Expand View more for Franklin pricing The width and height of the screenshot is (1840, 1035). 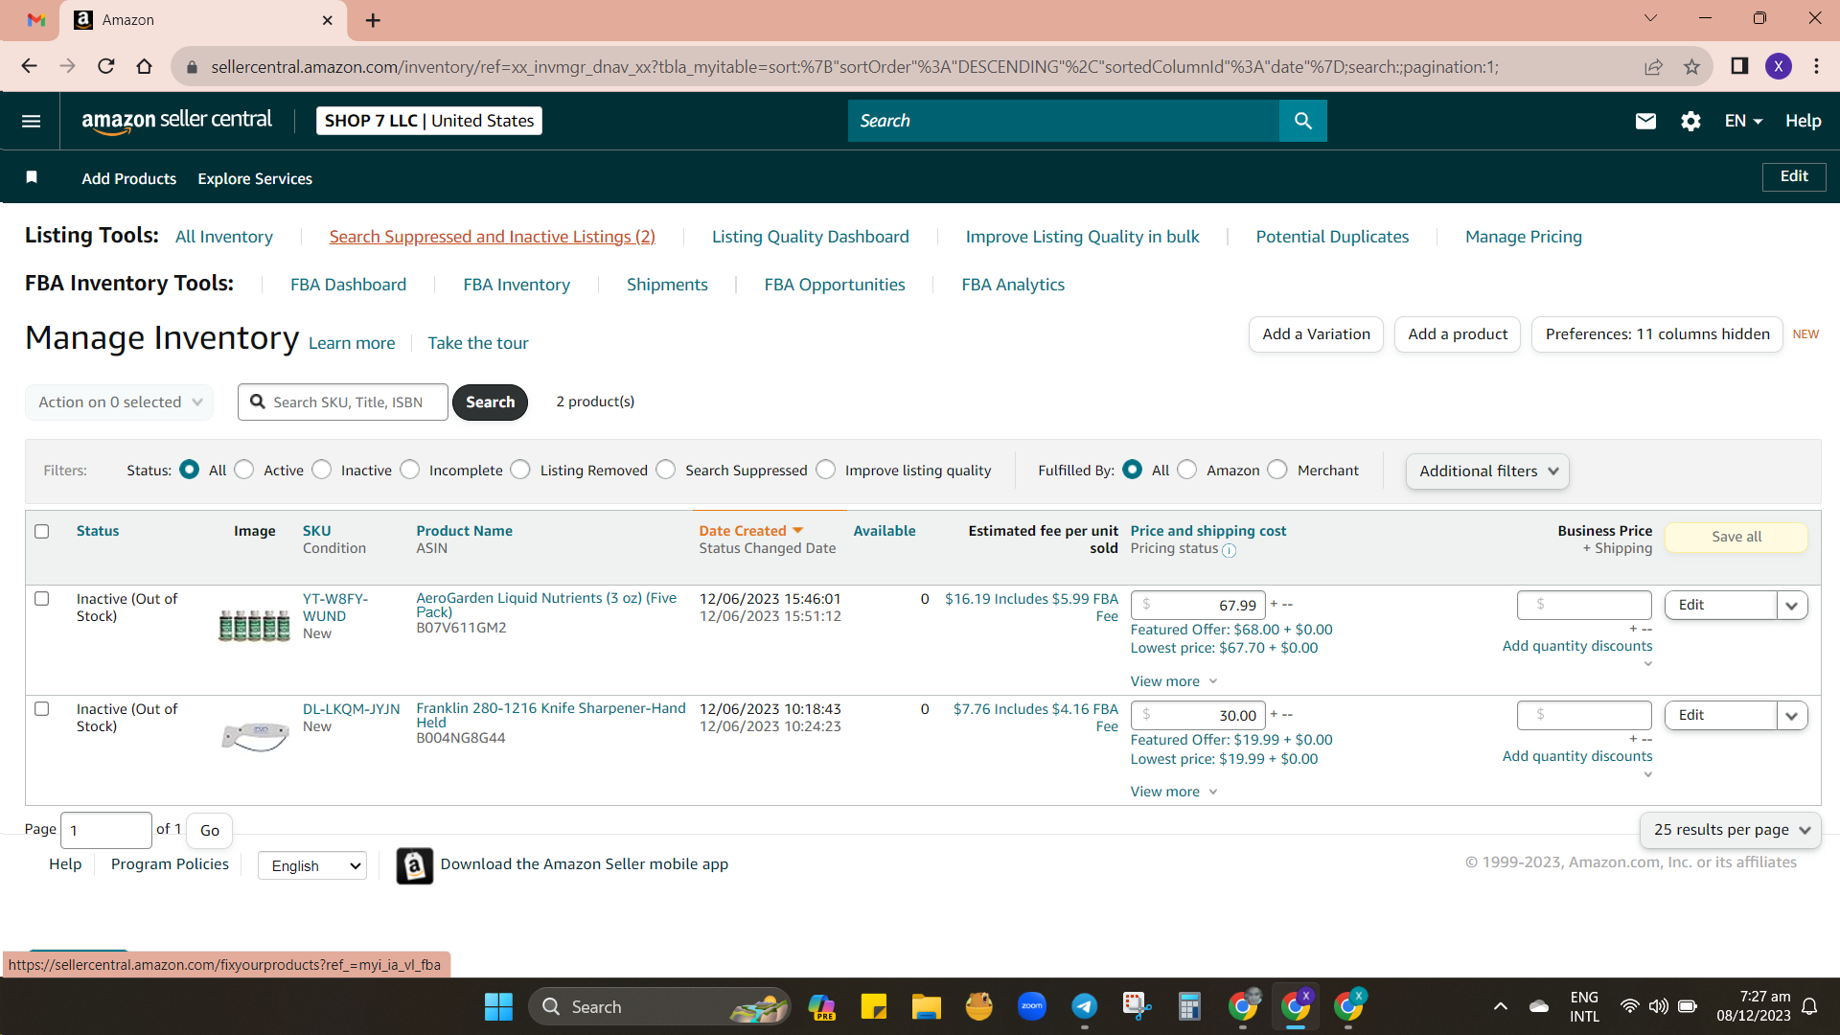coord(1174,792)
